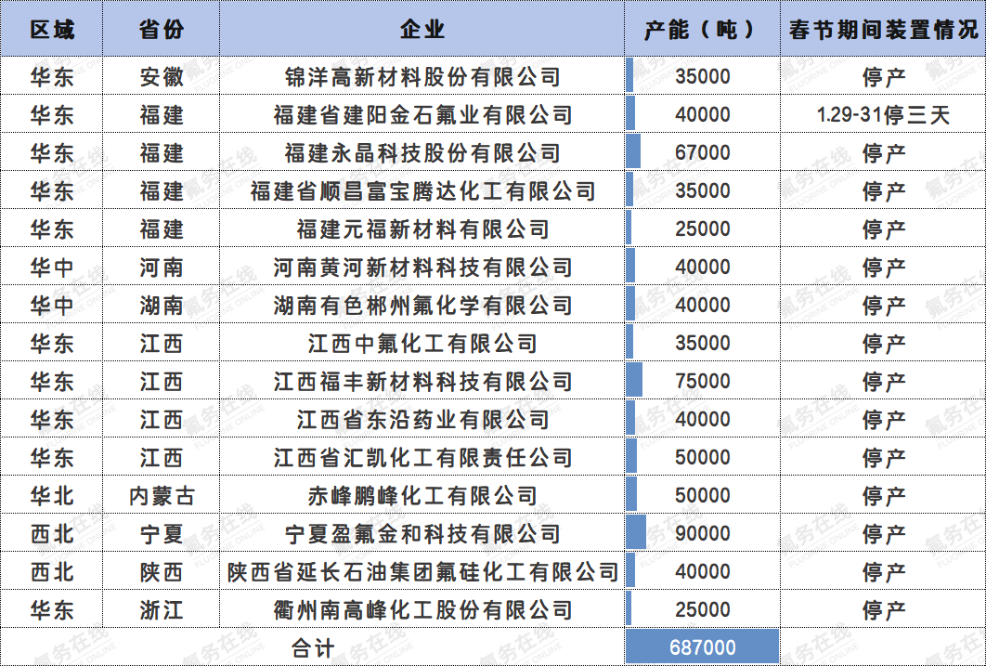The image size is (986, 666).
Task: Click company 锦洋高新材料股份有限公司
Action: point(422,77)
